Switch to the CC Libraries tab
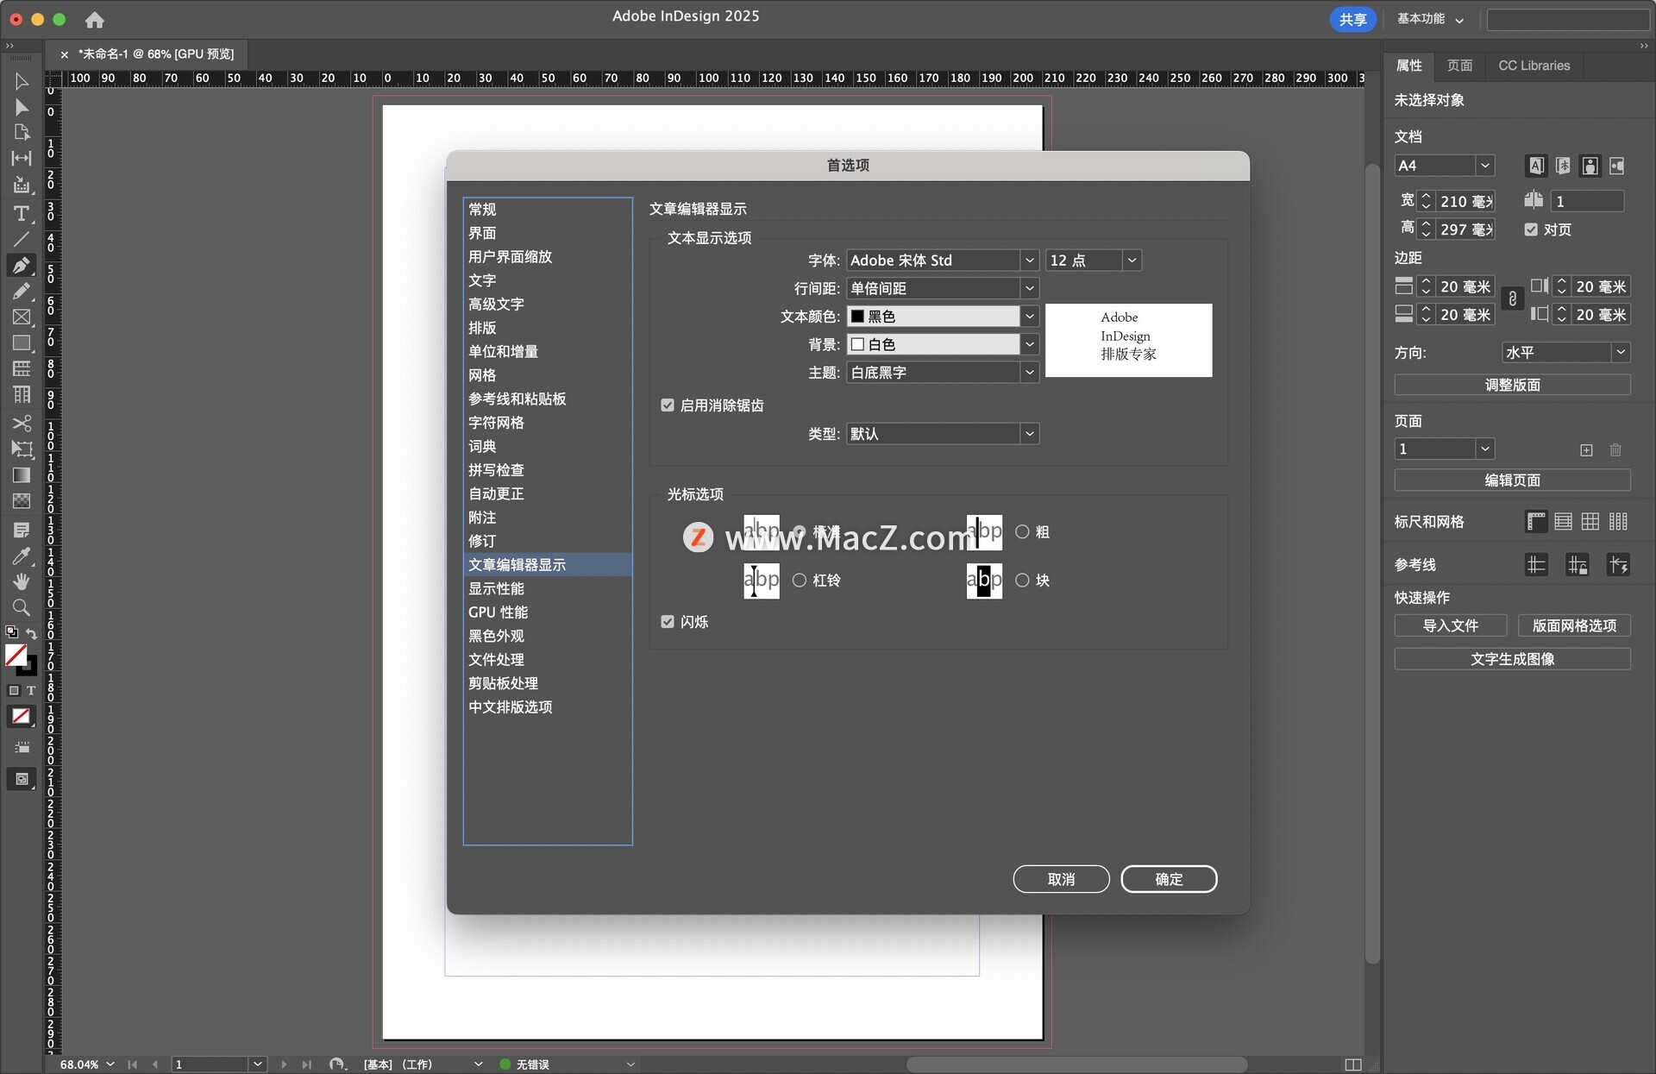The image size is (1656, 1074). point(1534,66)
